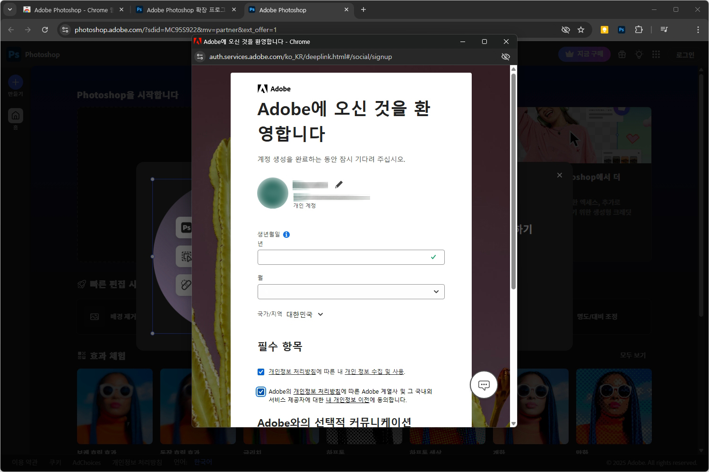This screenshot has height=472, width=709.
Task: Change the country from 대한민국
Action: point(305,314)
